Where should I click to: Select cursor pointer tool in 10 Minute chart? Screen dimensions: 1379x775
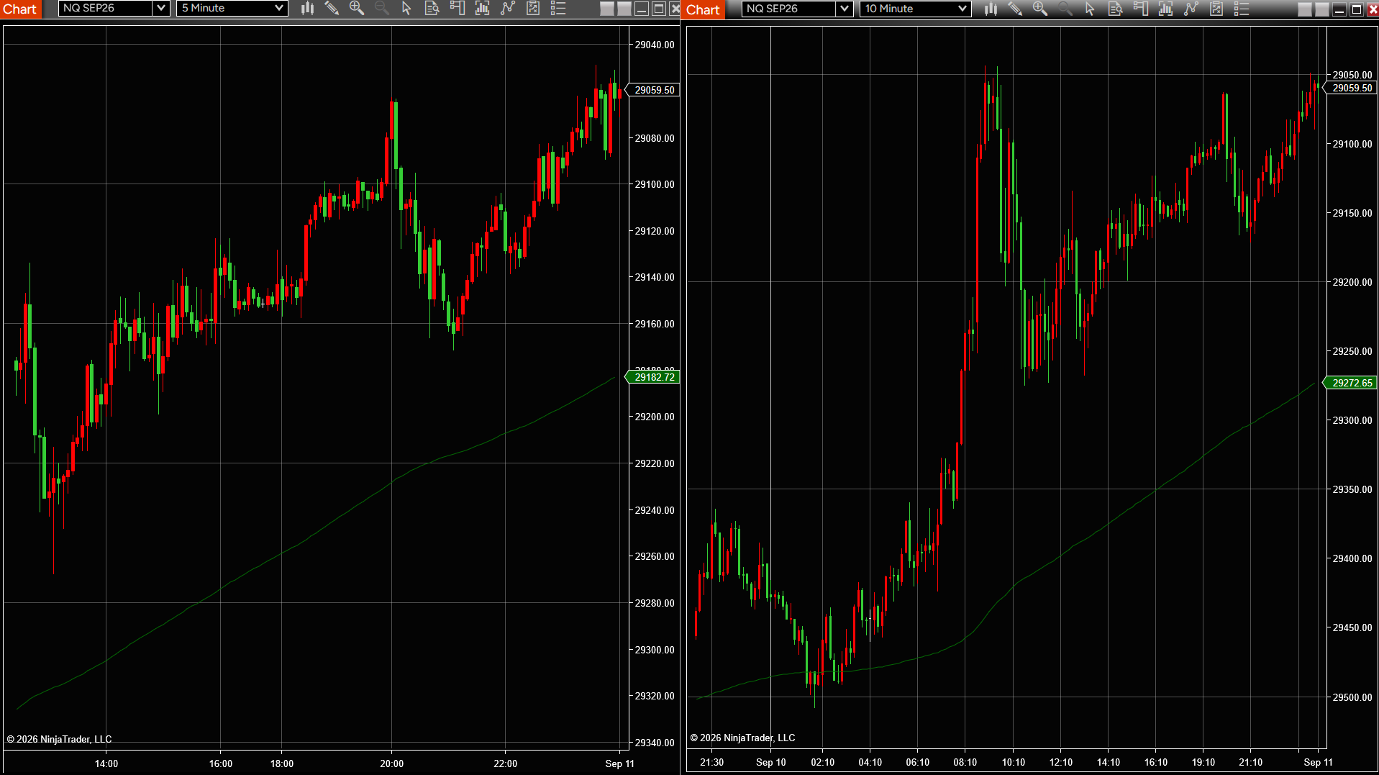click(x=1090, y=9)
